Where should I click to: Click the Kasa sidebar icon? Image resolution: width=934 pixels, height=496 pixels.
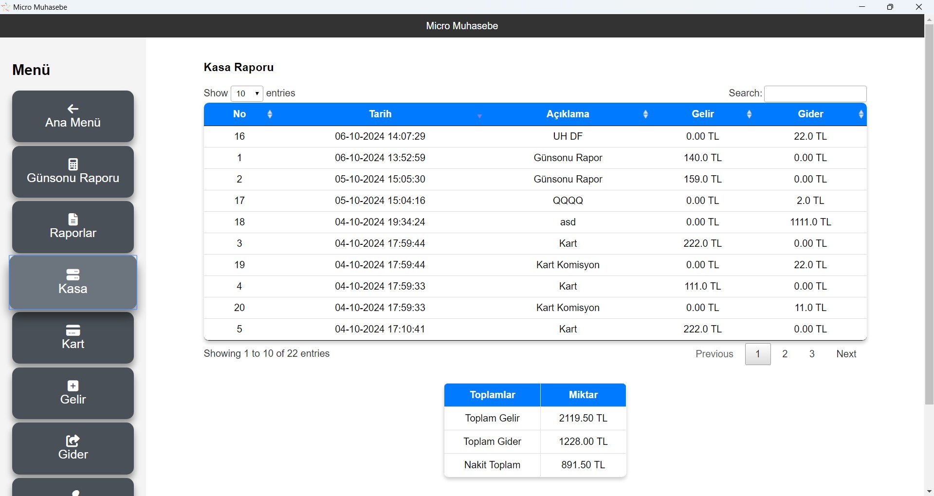tap(73, 275)
